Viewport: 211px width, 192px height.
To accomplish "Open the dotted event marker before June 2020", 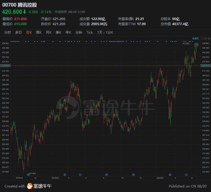I will click(186, 175).
